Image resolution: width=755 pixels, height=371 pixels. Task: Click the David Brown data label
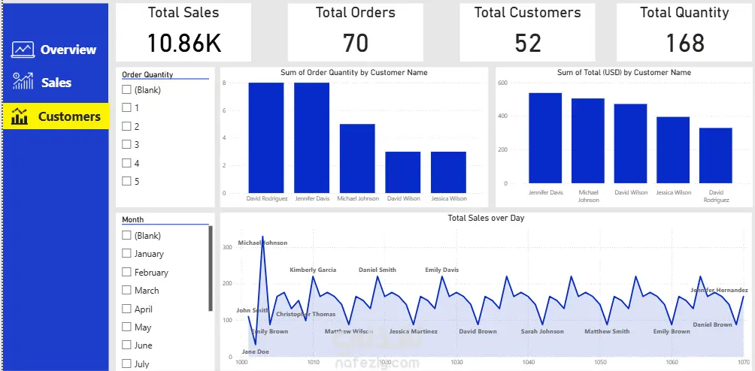[478, 332]
